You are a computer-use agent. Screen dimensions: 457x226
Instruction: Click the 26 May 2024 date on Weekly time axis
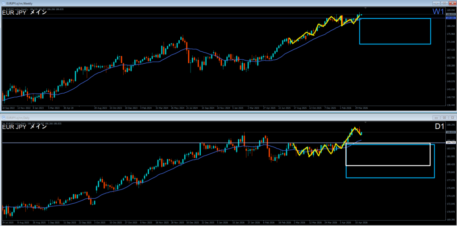(177, 108)
